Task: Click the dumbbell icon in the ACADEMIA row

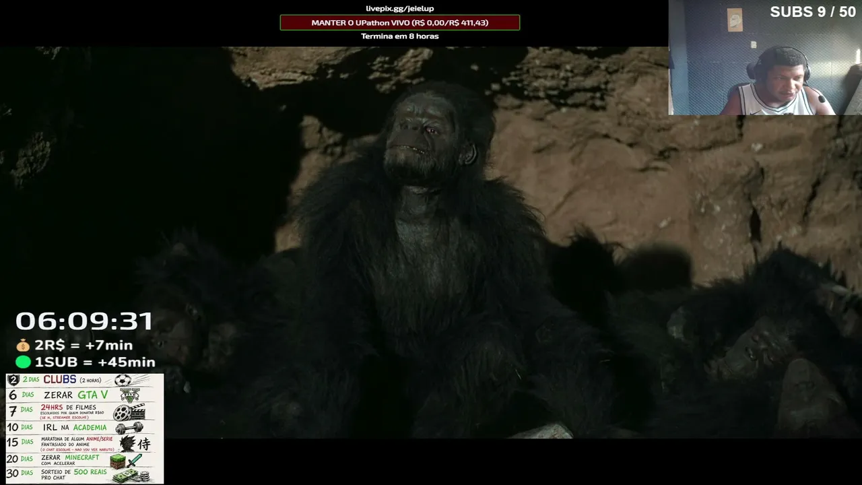Action: tap(129, 428)
